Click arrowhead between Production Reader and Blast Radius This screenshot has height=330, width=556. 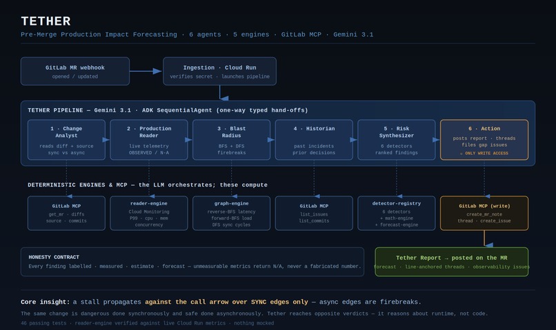click(x=188, y=140)
